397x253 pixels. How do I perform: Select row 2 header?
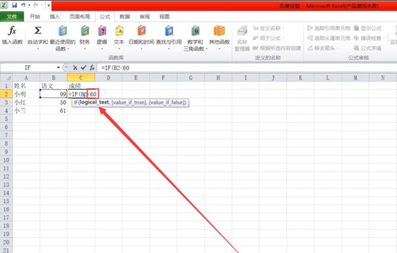click(7, 94)
